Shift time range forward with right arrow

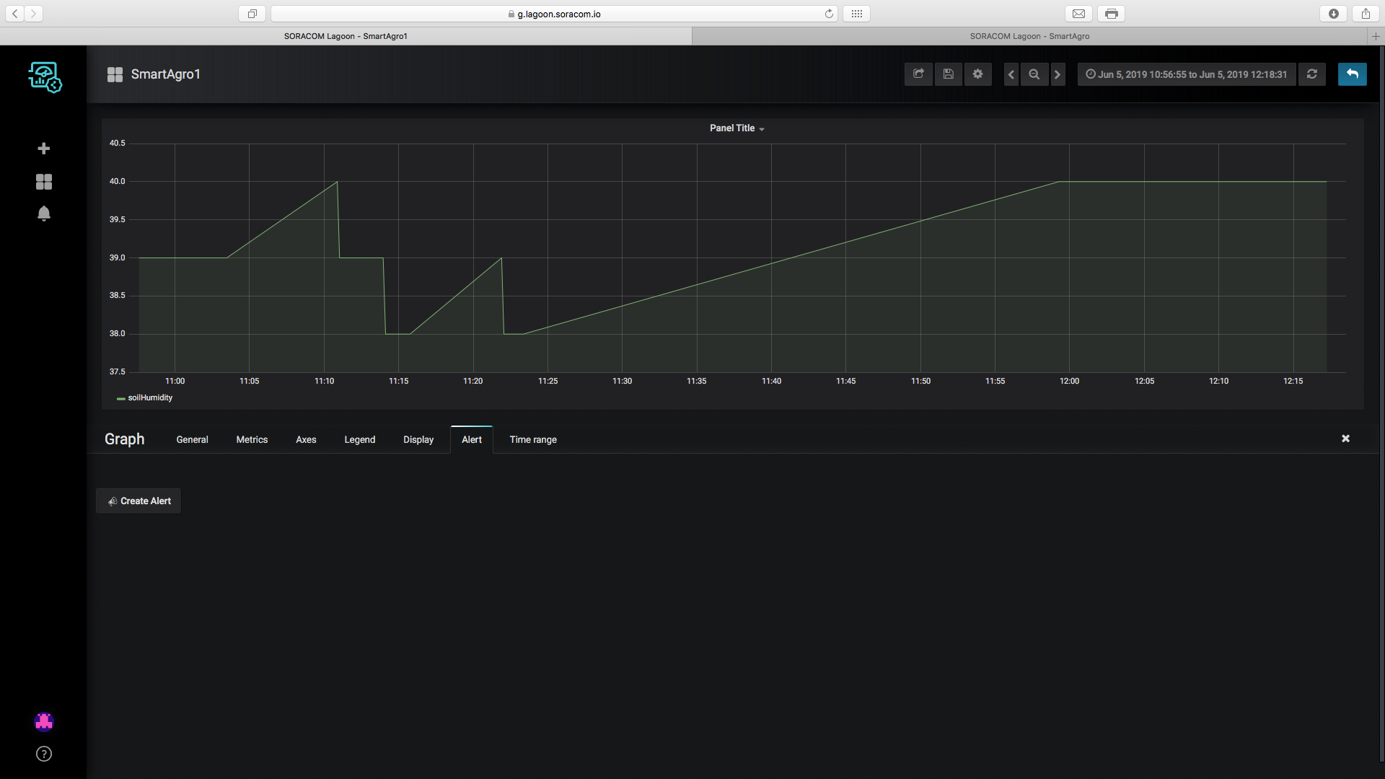point(1058,74)
